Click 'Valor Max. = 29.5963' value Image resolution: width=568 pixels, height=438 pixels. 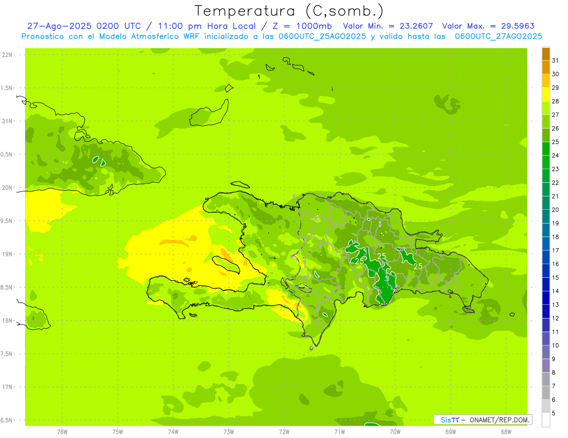[489, 26]
